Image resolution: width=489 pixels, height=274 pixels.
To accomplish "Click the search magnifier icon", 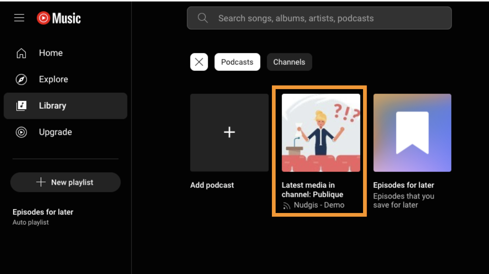I will [x=203, y=18].
